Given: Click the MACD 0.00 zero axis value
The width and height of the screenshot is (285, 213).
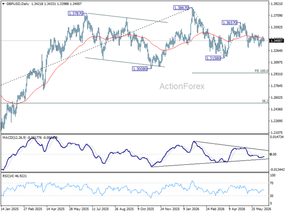Looking at the screenshot, I should (274, 154).
